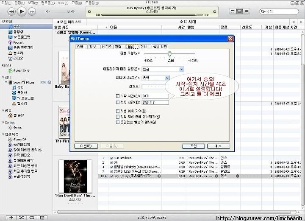Show or hide the artwork viewer button
Image resolution: width=305 pixels, height=221 pixels.
[x=42, y=218]
